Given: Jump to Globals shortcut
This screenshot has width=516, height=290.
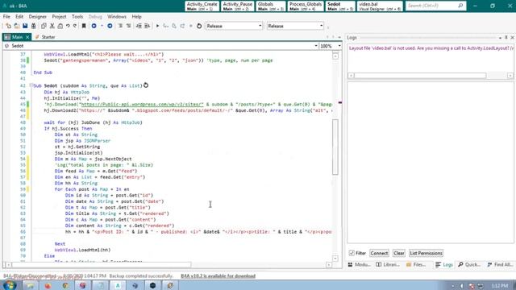Looking at the screenshot, I should (271, 6).
